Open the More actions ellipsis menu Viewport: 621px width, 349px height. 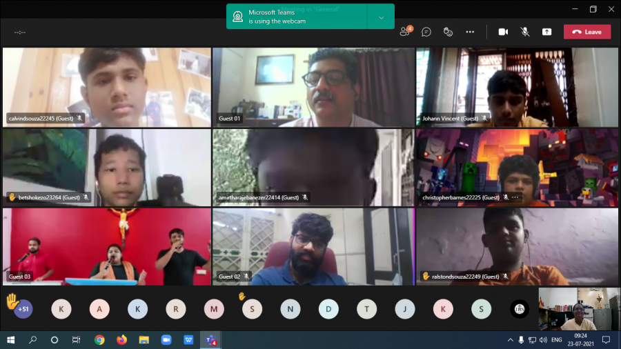(x=470, y=32)
